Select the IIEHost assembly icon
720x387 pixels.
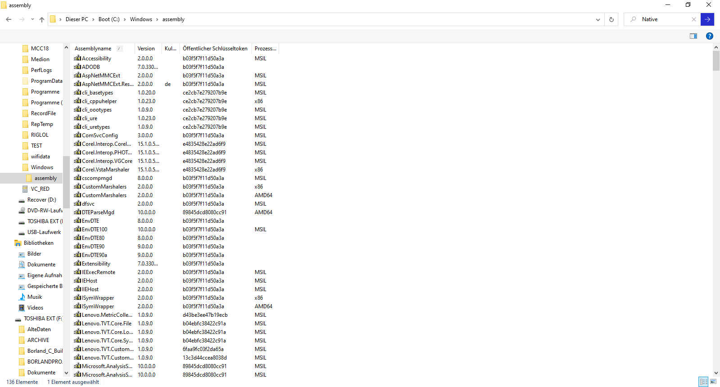[77, 289]
